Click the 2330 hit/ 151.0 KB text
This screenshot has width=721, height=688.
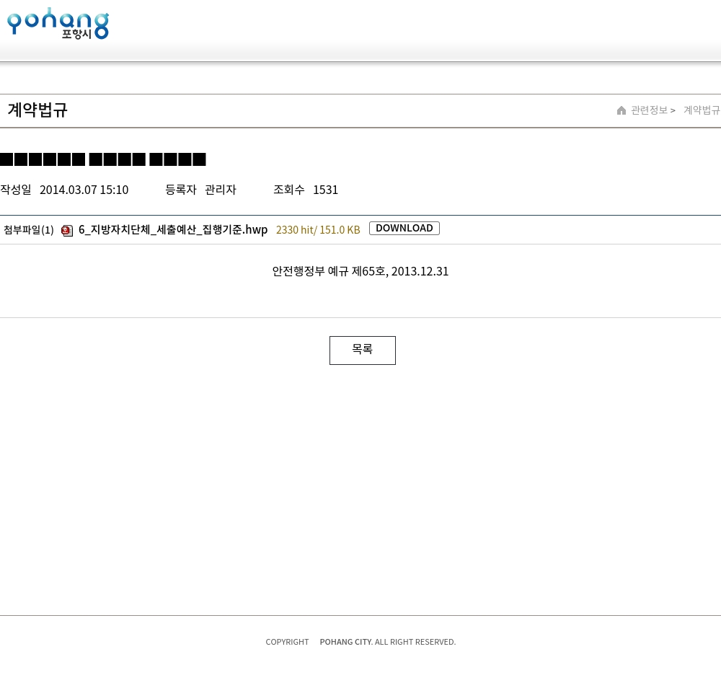318,230
